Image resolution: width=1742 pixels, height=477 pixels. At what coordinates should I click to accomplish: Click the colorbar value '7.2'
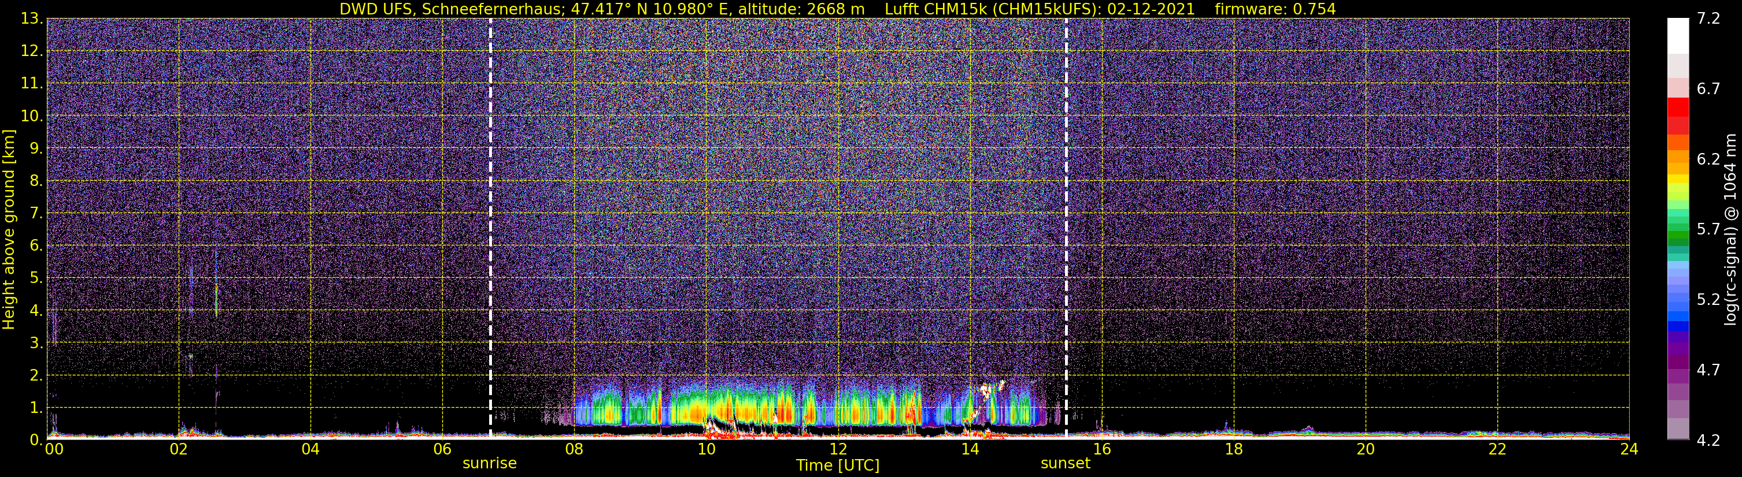tap(1709, 19)
